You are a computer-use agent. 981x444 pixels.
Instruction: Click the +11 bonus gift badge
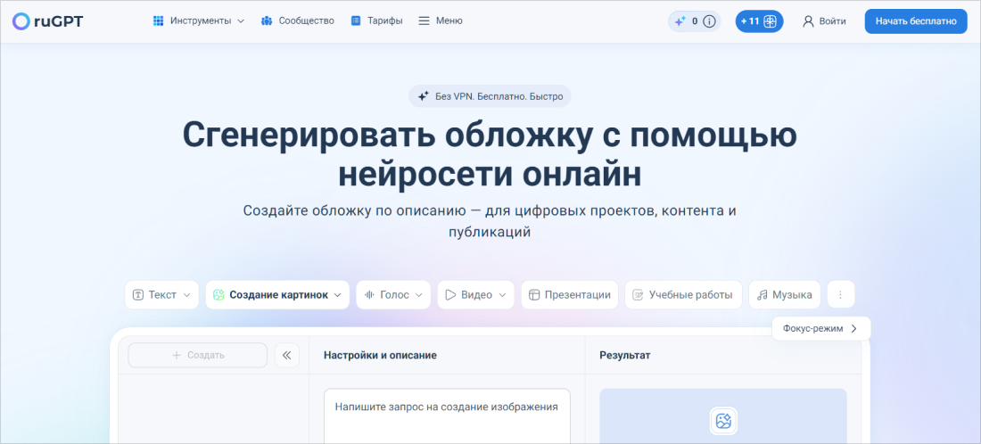coord(759,21)
